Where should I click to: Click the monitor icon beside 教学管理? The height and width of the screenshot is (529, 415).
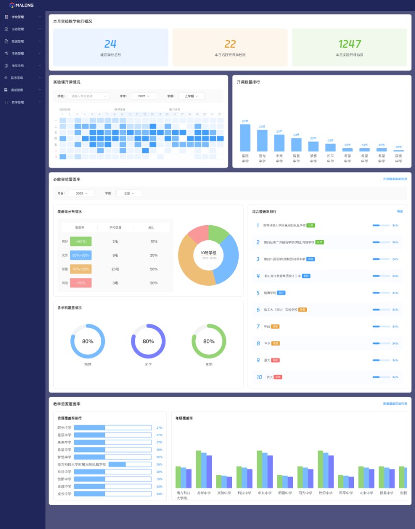point(6,102)
